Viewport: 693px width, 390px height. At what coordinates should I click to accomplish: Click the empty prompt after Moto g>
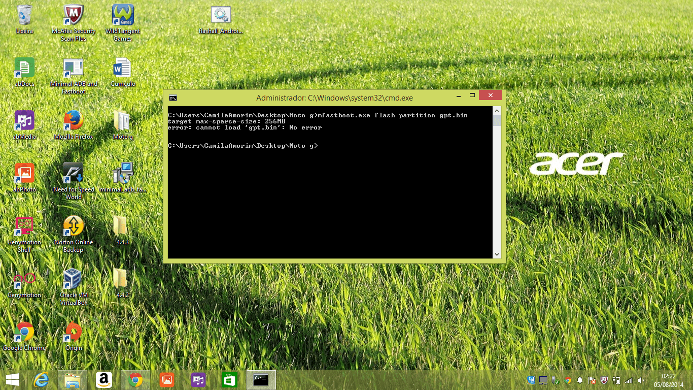[x=242, y=146]
